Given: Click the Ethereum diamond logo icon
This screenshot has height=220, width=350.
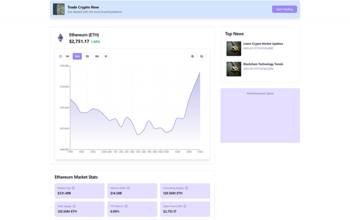Looking at the screenshot, I should (60, 38).
